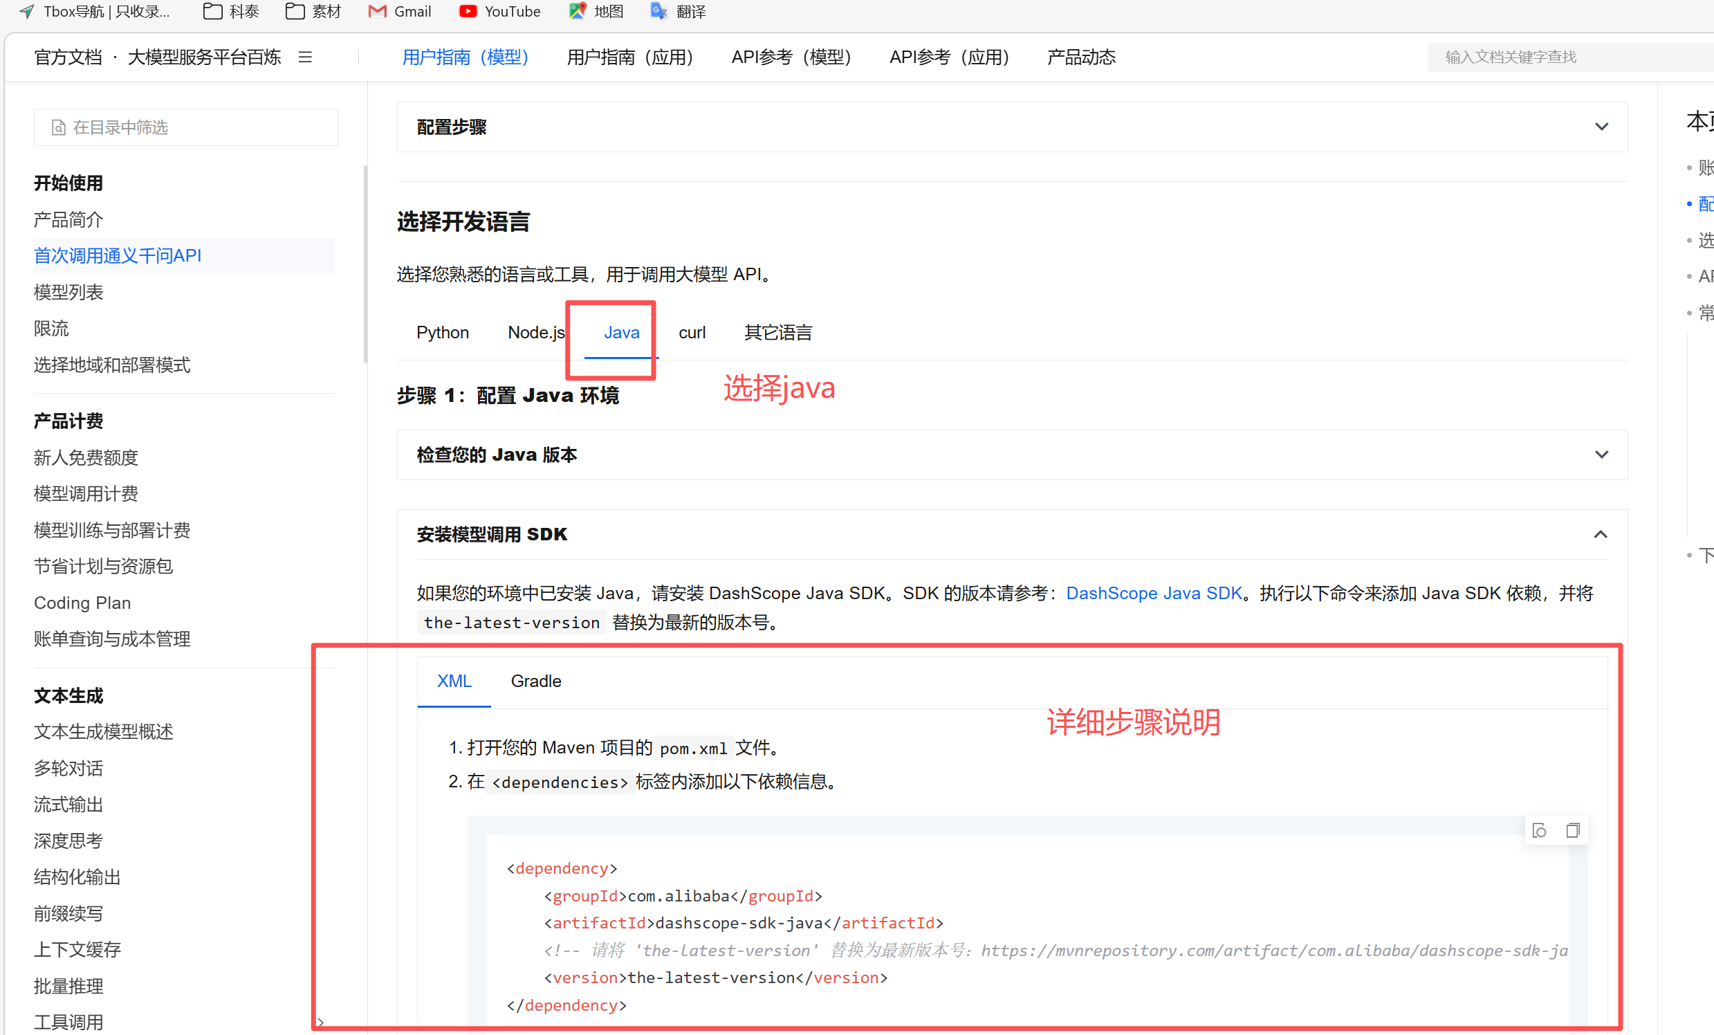Open the 翻译 translate bookmark

[x=679, y=11]
